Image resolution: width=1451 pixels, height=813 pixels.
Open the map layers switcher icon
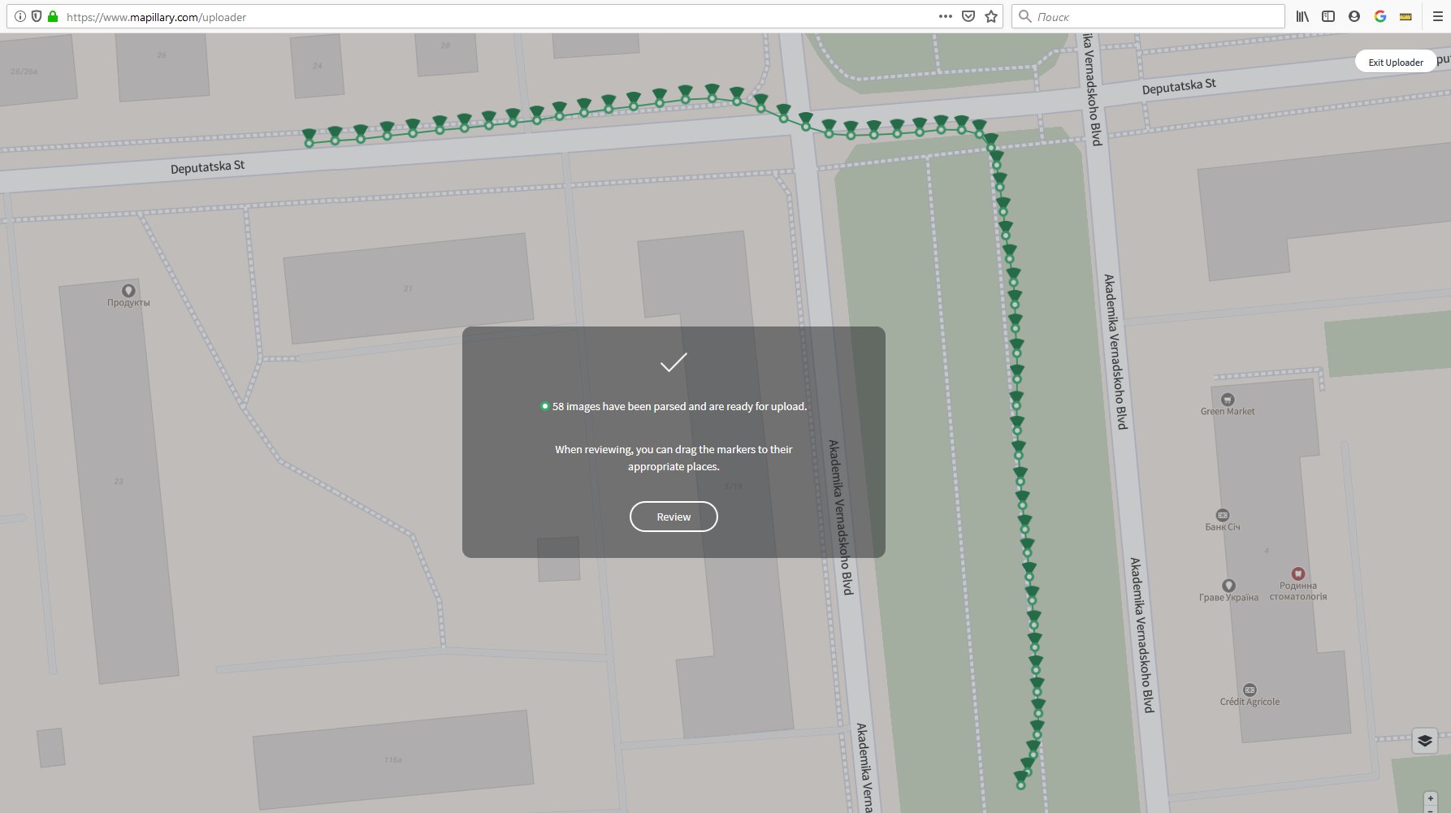pos(1424,740)
